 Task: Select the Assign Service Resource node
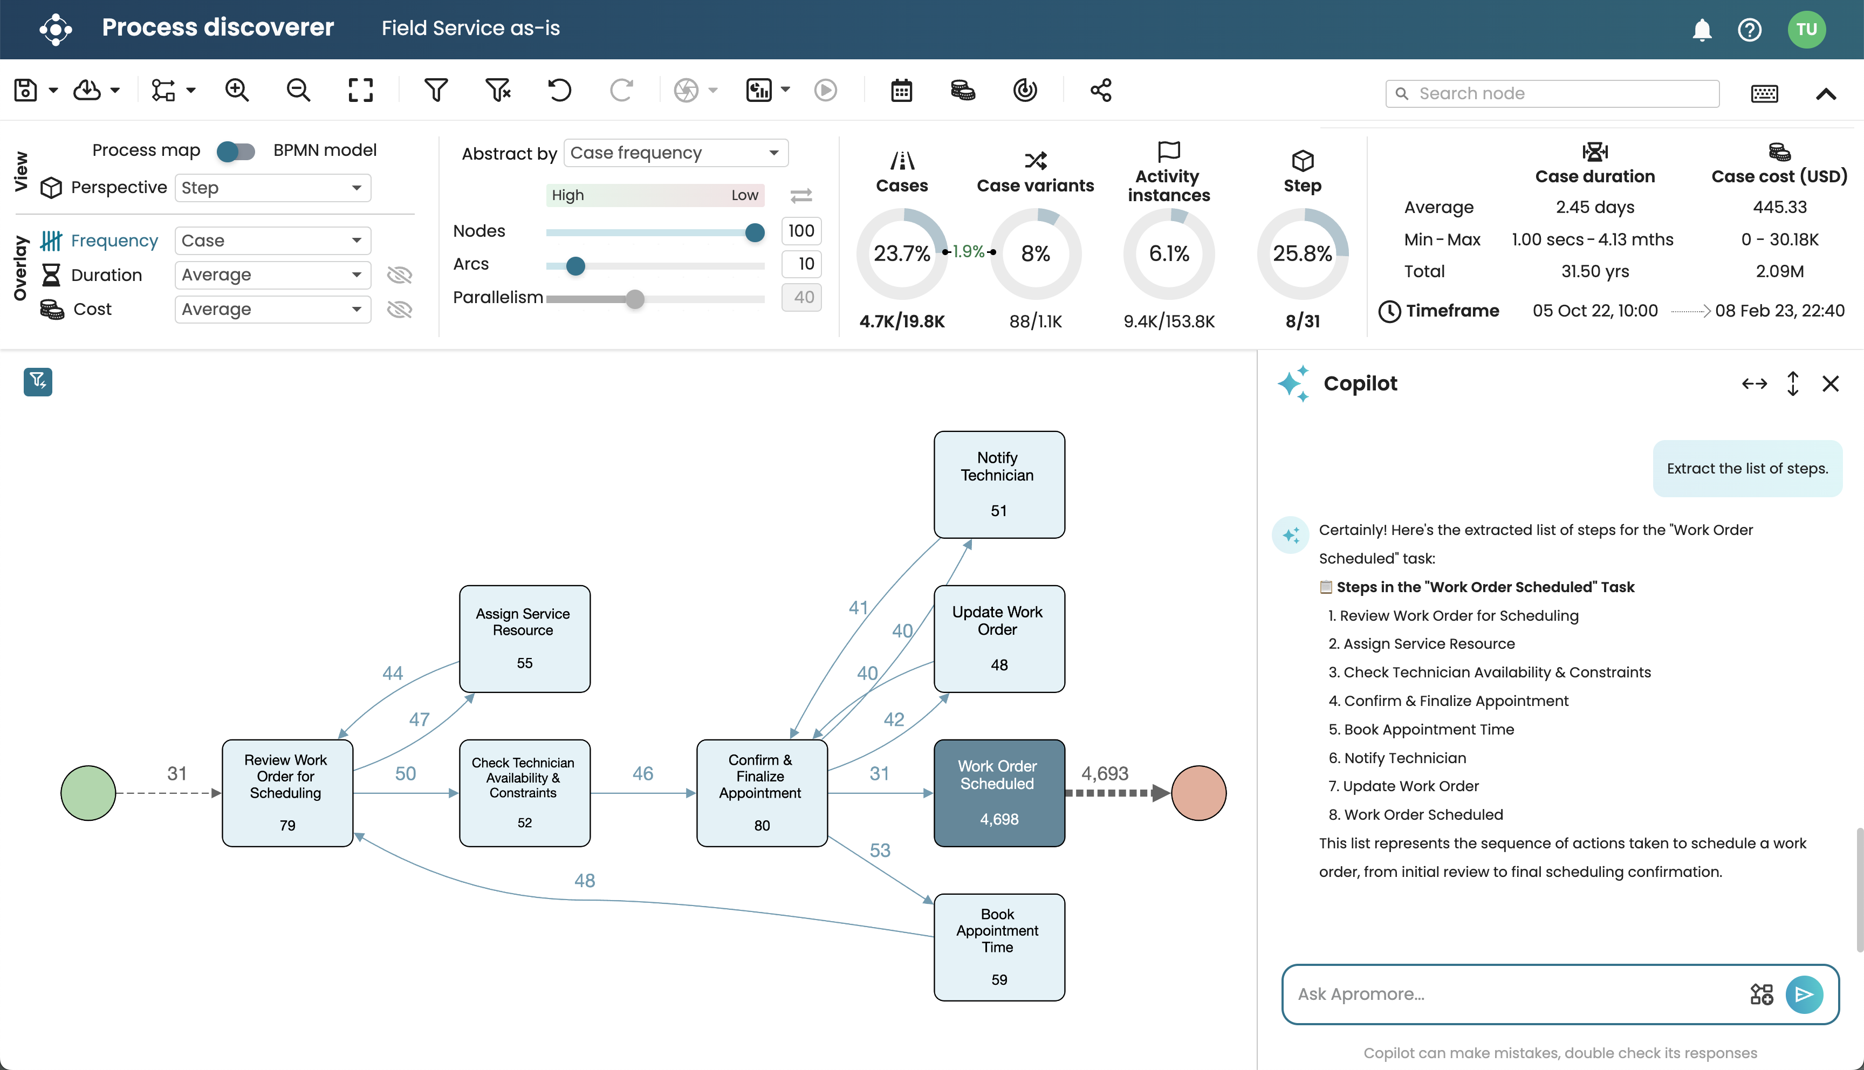525,639
